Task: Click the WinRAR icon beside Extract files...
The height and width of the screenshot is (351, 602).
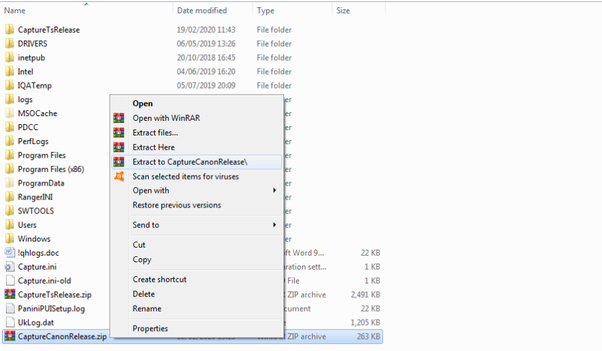Action: click(x=119, y=132)
